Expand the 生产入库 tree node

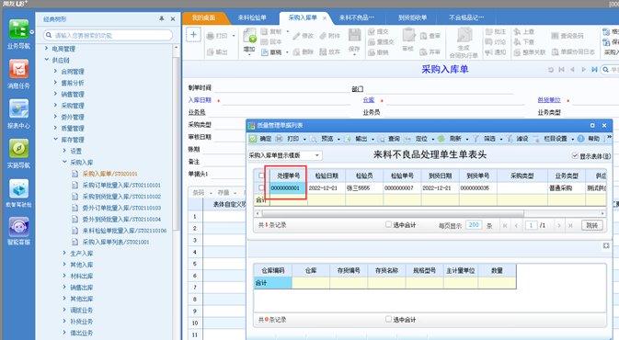64,254
